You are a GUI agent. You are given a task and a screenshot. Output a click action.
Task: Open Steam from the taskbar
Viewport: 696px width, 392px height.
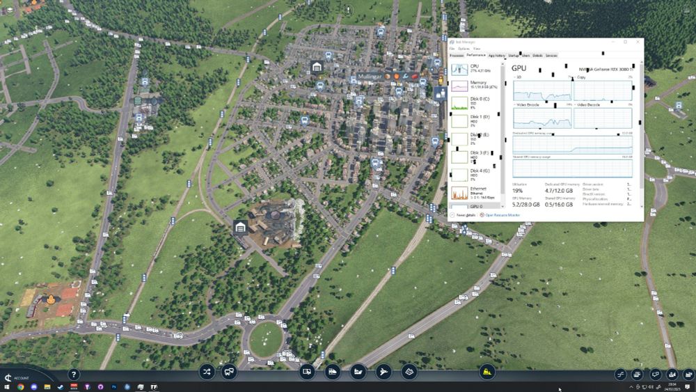(x=61, y=387)
